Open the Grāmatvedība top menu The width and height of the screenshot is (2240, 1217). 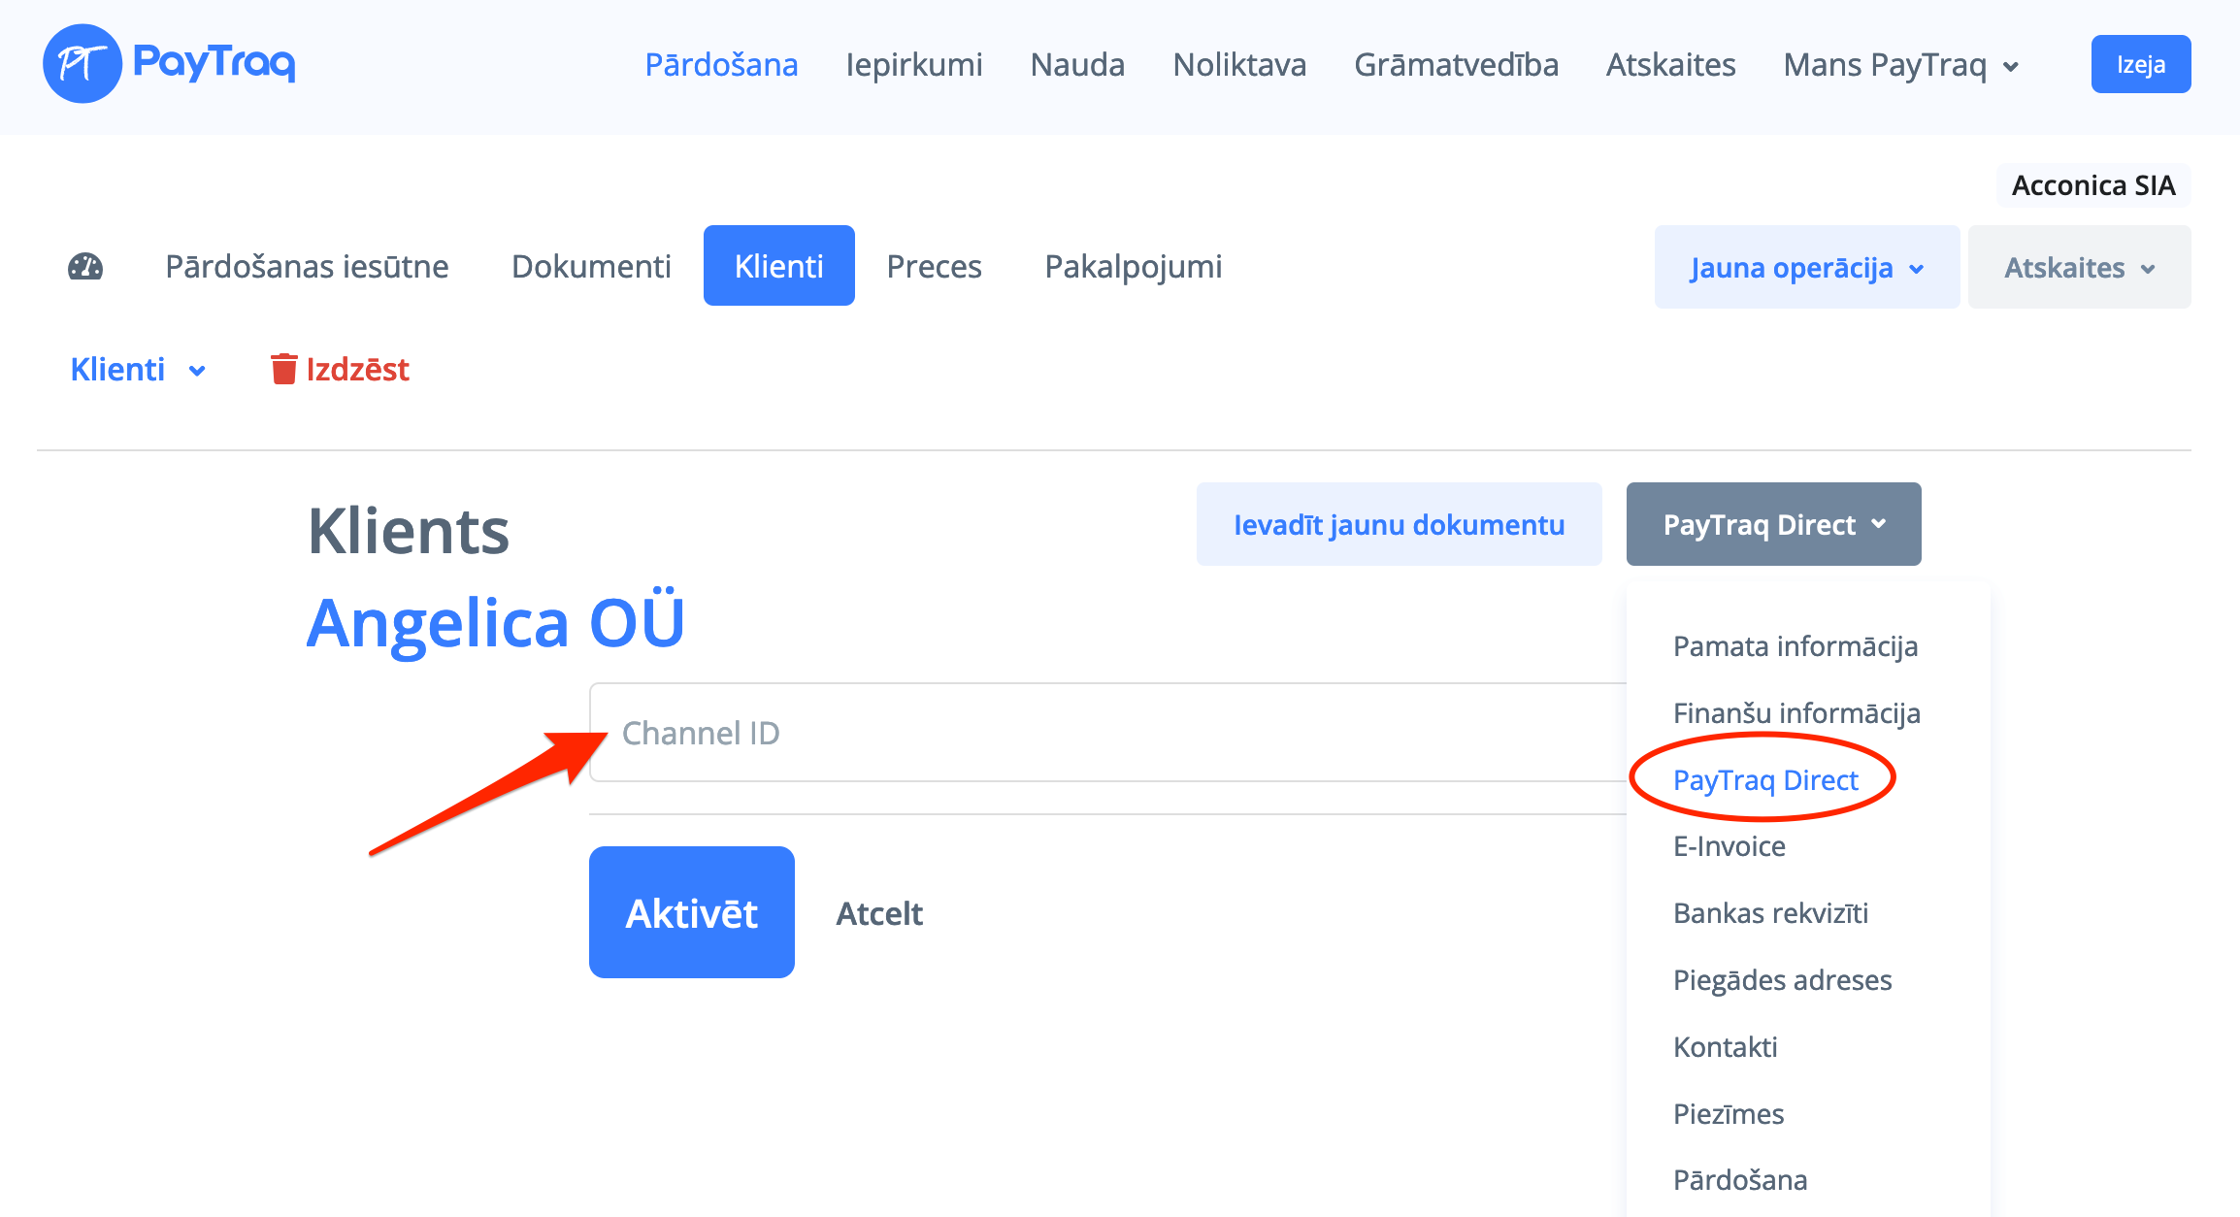pyautogui.click(x=1456, y=65)
